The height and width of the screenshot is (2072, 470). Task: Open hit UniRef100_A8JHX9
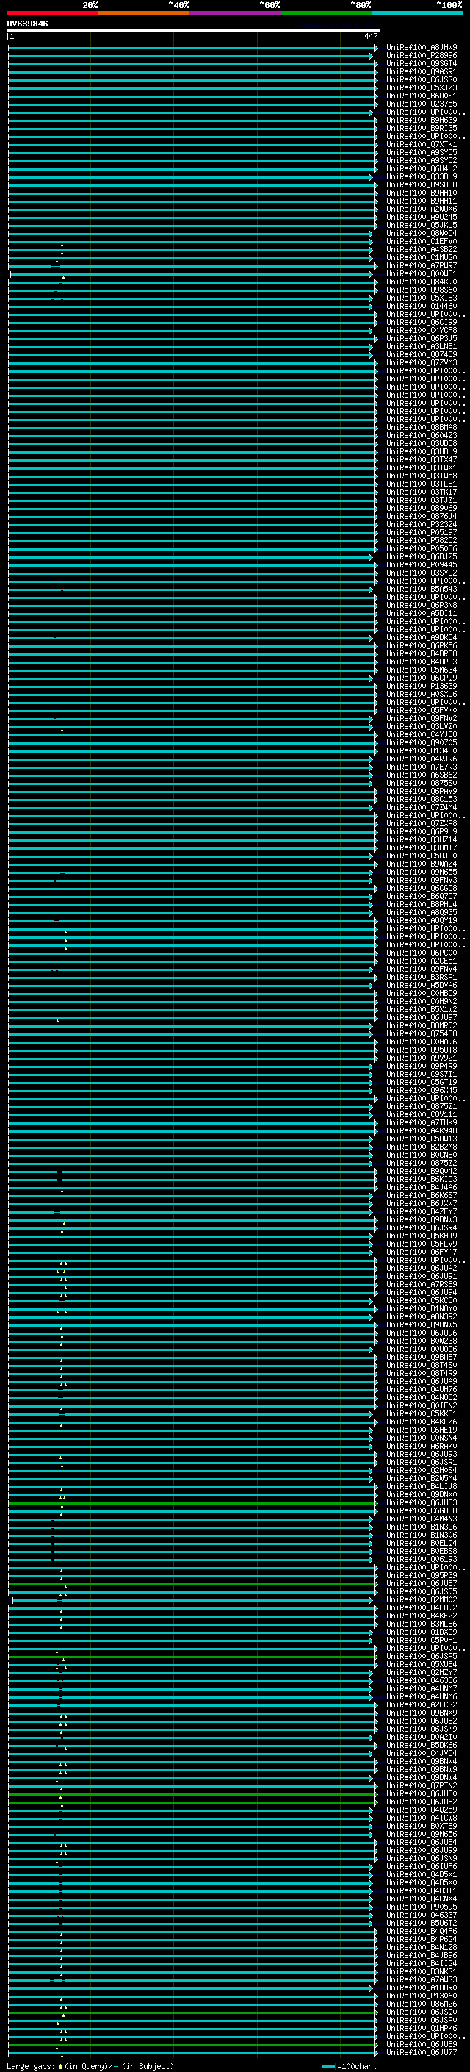422,48
